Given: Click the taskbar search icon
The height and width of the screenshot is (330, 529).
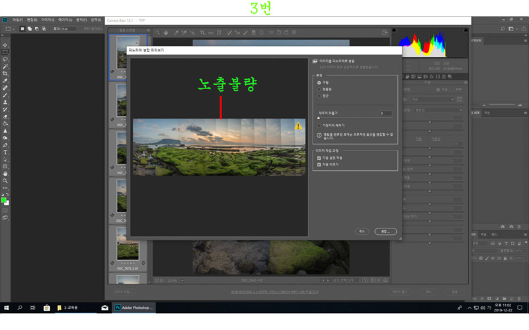Looking at the screenshot, I should tap(20, 308).
